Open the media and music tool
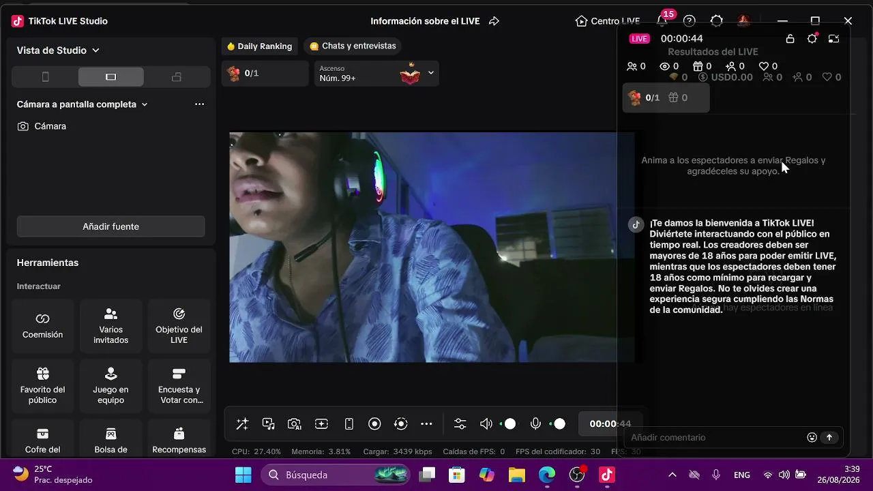 269,424
